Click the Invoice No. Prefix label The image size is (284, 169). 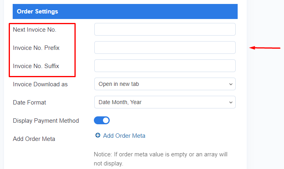(x=36, y=48)
